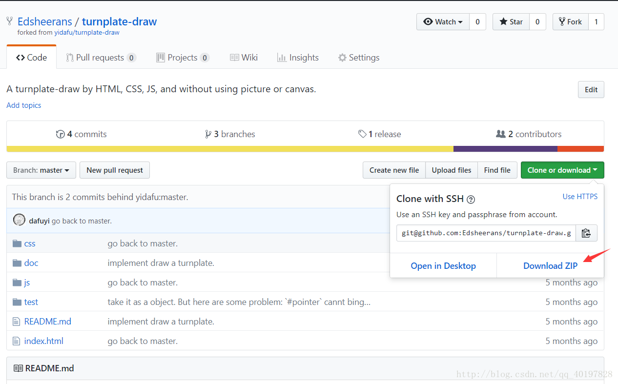Click latest commit message 'go back to master.' beside dafuyi
The height and width of the screenshot is (384, 618).
pos(82,221)
